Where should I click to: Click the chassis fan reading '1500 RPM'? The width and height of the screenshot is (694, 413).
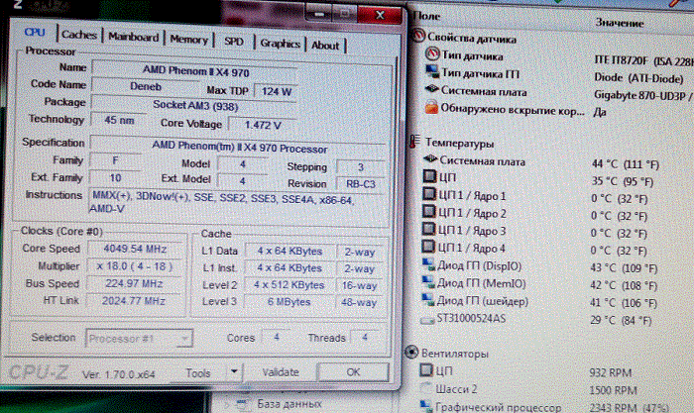coord(613,390)
